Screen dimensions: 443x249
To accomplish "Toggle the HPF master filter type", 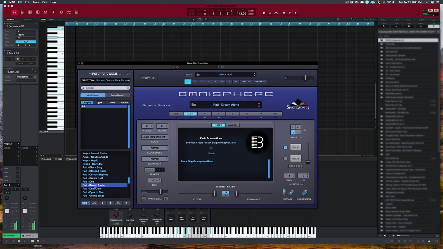I will tap(226, 195).
